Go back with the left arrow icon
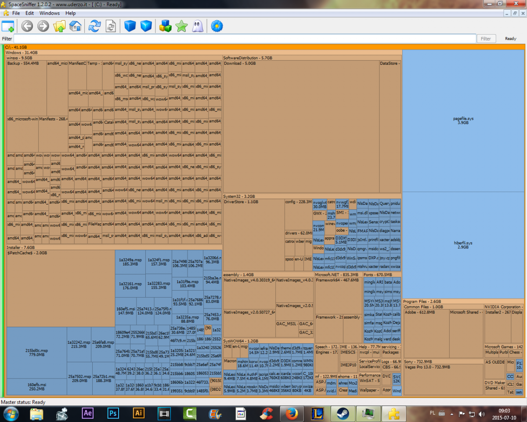The height and width of the screenshot is (422, 527). (x=27, y=26)
